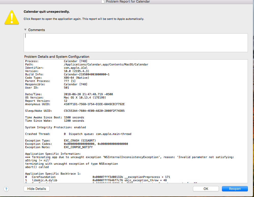Click the Crashed Thread com.apple.main-thread line
The width and height of the screenshot is (254, 197).
78,134
